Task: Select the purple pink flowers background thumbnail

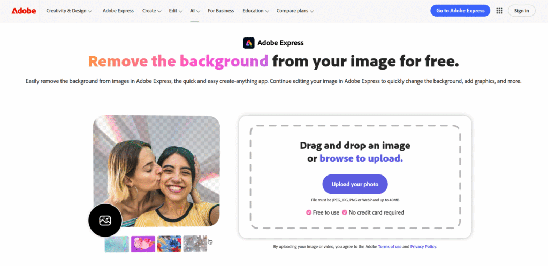Action: pos(143,244)
